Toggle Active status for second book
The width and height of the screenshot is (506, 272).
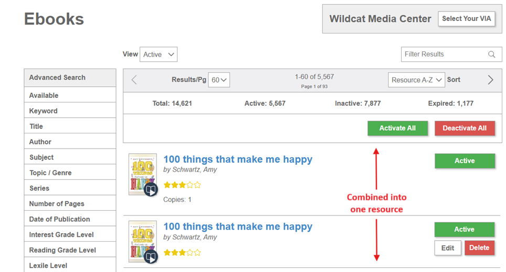click(x=465, y=229)
